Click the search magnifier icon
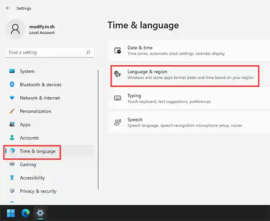This screenshot has width=270, height=221. (x=88, y=52)
